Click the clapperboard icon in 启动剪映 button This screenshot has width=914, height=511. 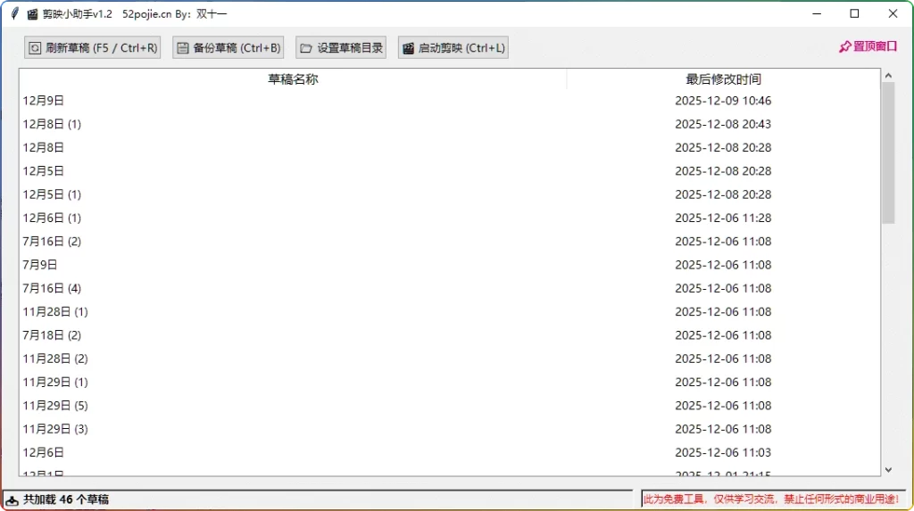pos(408,48)
